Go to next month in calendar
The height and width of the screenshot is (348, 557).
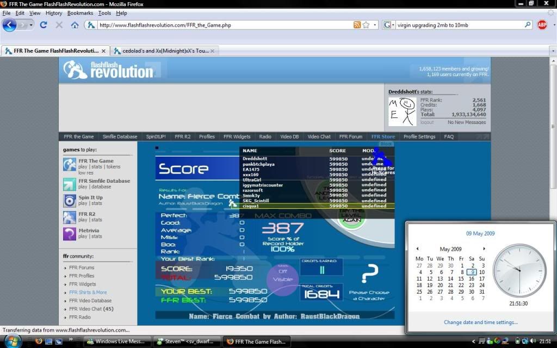484,248
